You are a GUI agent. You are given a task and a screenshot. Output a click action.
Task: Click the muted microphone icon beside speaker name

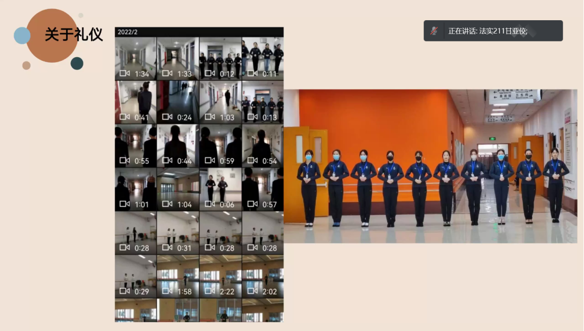tap(434, 31)
